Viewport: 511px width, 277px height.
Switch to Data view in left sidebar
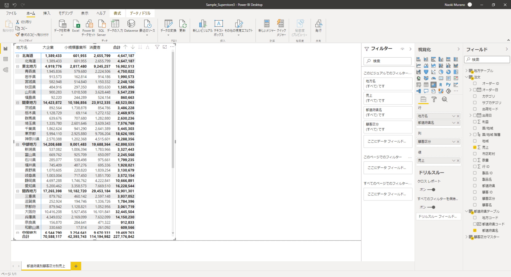[x=5, y=59]
